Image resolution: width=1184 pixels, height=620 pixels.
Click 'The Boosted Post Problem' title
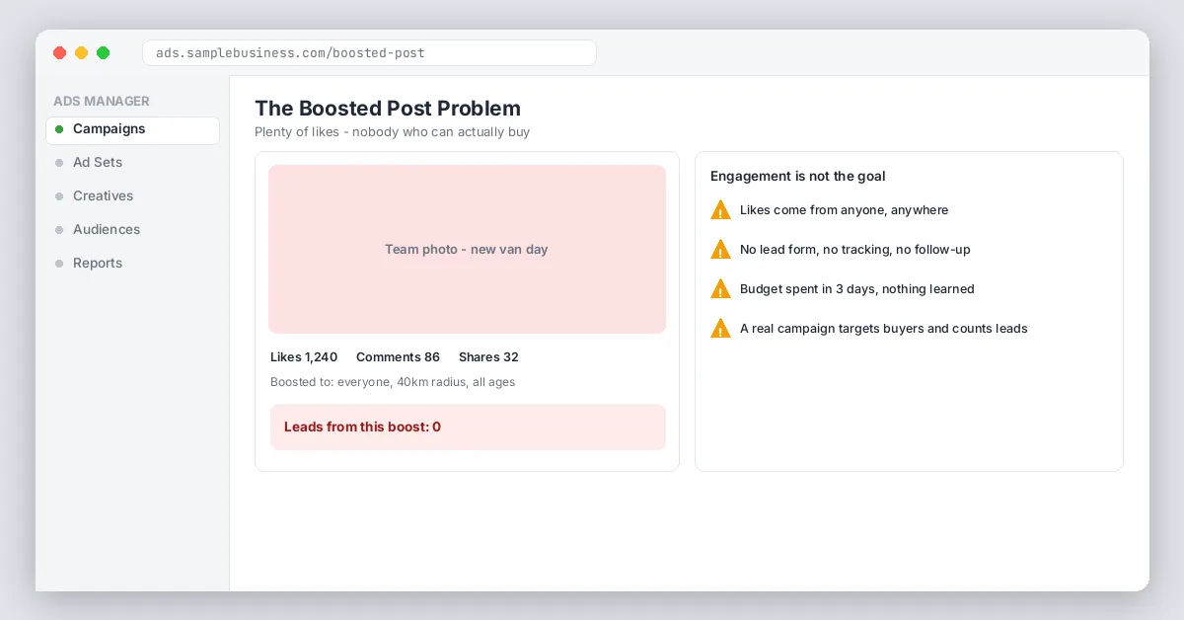click(388, 109)
